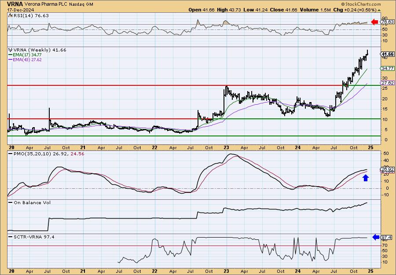Click the EMA(17) 34.77 legend entry
This screenshot has height=275, width=396.
pos(27,55)
